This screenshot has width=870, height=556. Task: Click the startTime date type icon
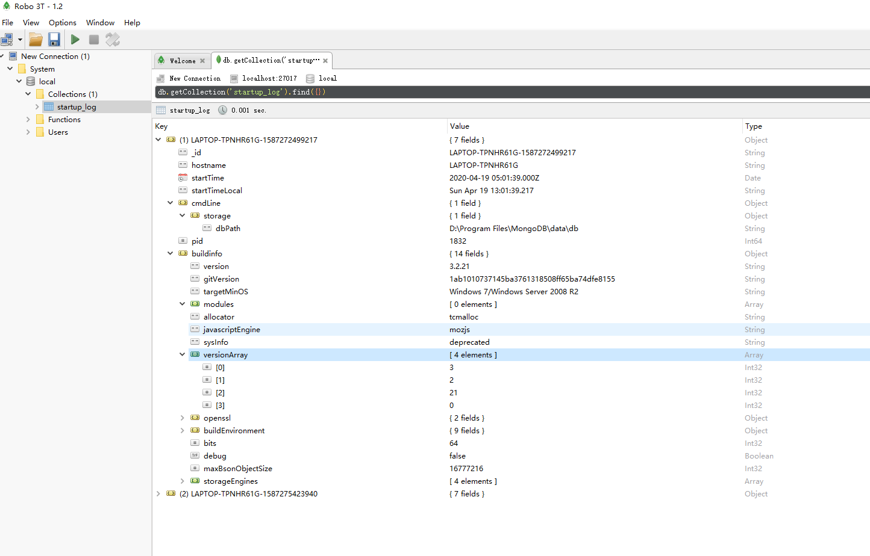183,178
